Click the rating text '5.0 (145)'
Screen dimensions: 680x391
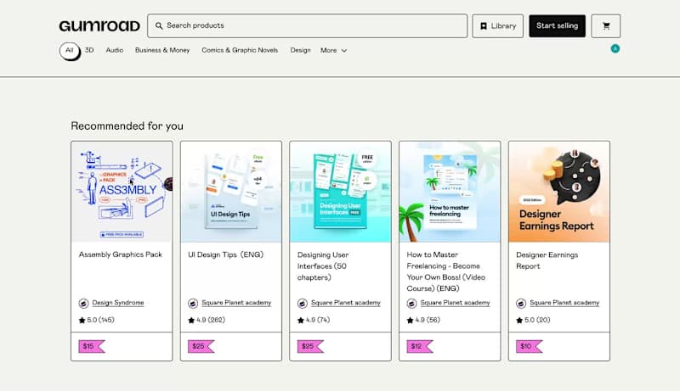100,320
